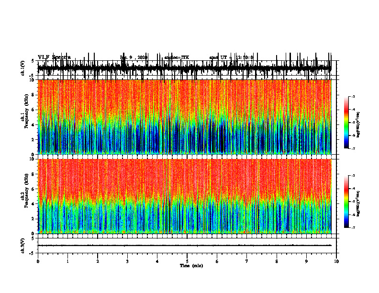
Task: Click the '5' tick on the time axis
Action: pyautogui.click(x=187, y=261)
